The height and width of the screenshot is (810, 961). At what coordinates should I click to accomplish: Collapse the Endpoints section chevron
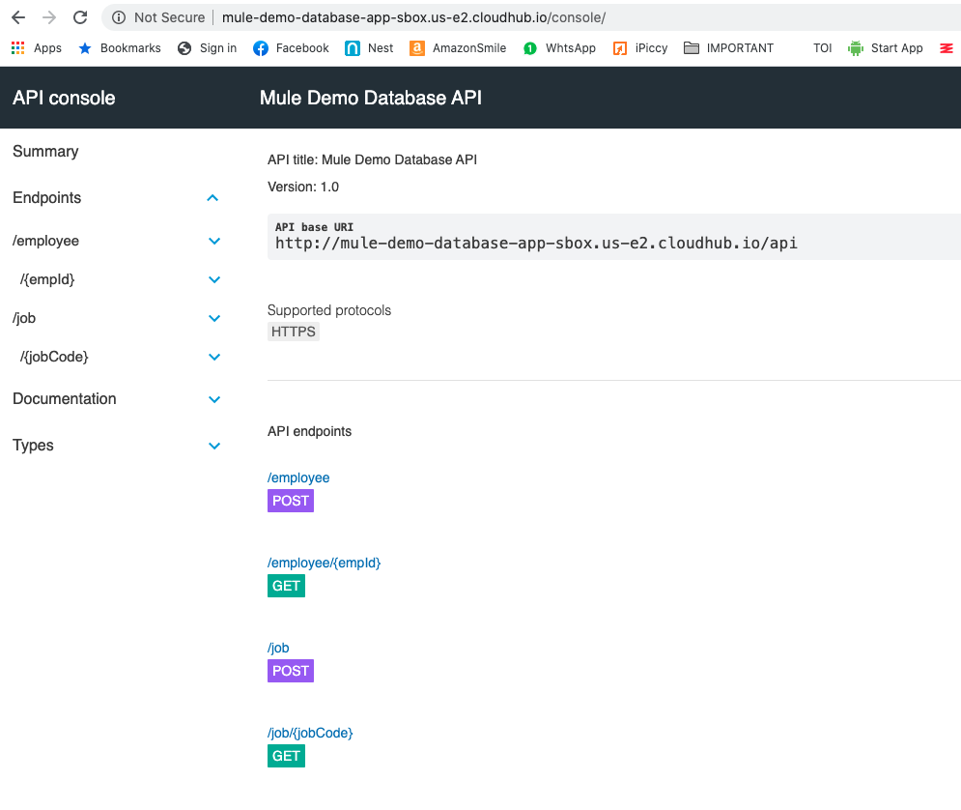pos(213,198)
